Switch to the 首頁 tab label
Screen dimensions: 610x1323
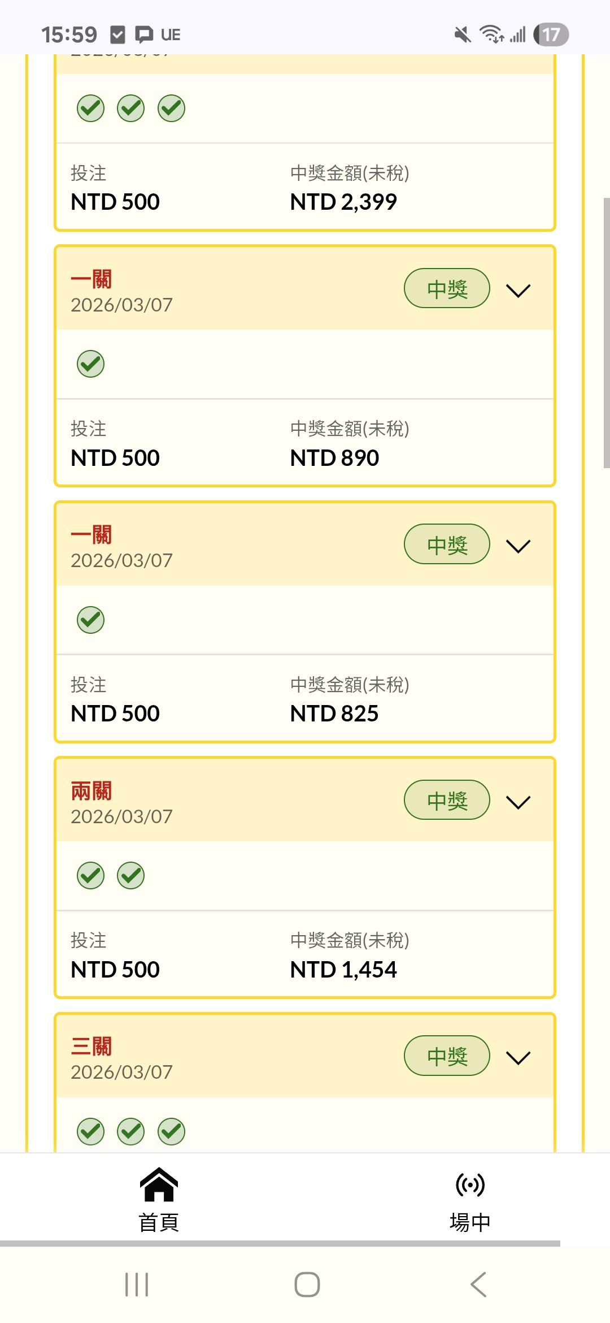click(159, 1222)
